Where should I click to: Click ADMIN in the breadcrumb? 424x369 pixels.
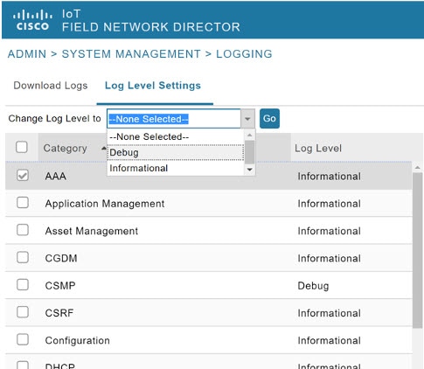(x=27, y=54)
